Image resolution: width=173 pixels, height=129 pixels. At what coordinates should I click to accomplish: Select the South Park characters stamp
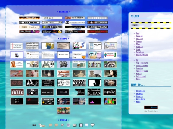(x=63, y=111)
